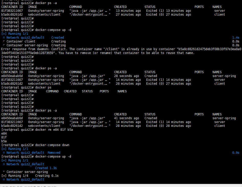Screen dimensions: 242x187
Task: Click the 'Network quiz2_default Created' line's Created word
Action: (x=58, y=38)
